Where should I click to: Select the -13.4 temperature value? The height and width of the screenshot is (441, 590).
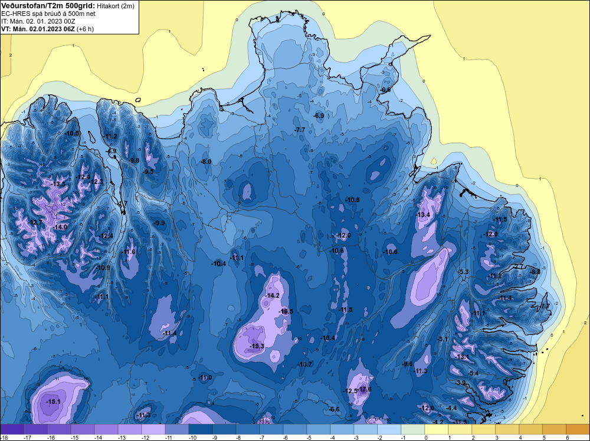[422, 215]
